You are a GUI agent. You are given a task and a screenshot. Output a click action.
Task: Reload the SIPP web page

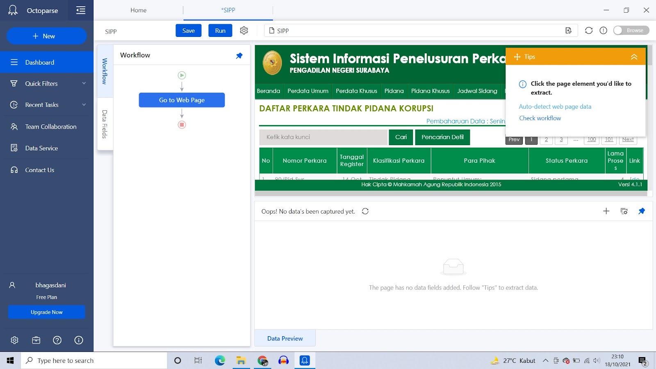[589, 30]
